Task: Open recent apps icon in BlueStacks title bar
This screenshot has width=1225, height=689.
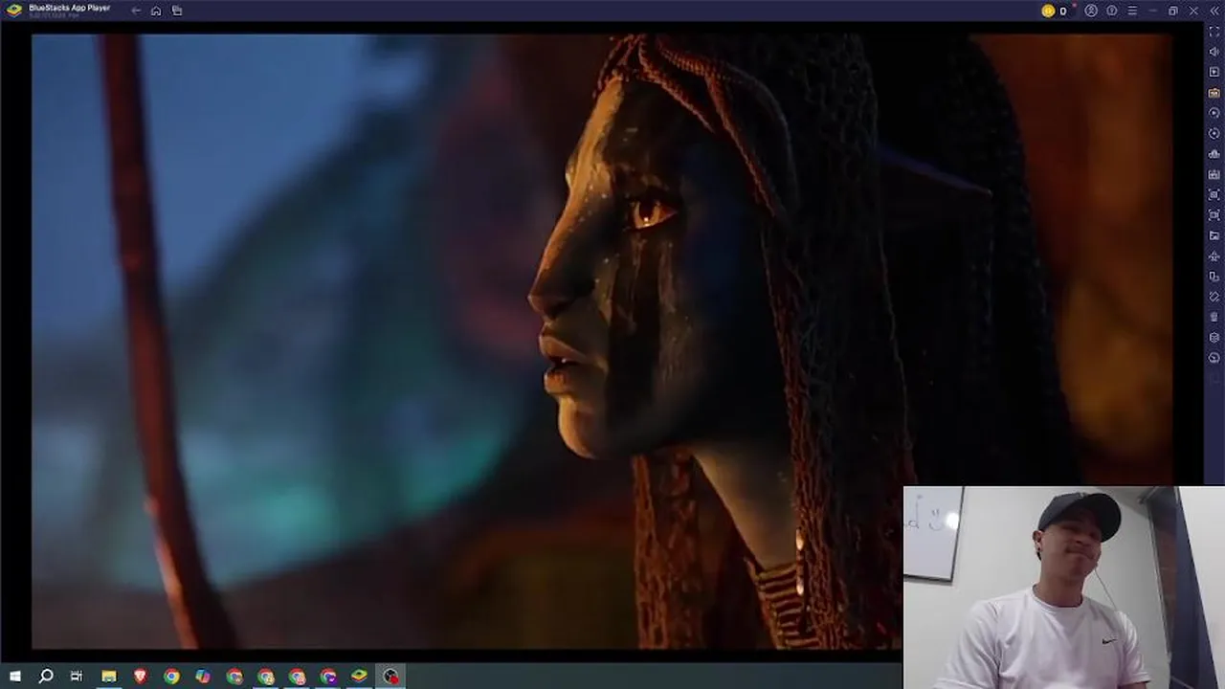Action: (177, 11)
